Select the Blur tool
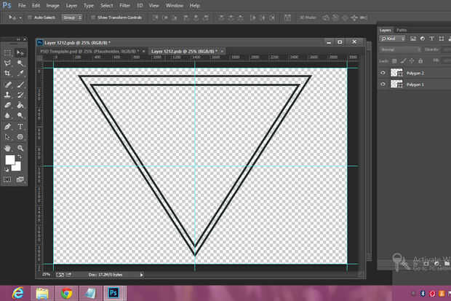 click(7, 115)
